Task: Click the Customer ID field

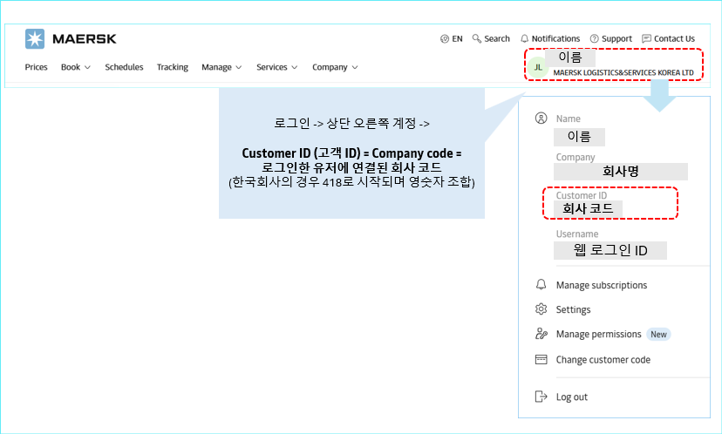Action: (610, 203)
